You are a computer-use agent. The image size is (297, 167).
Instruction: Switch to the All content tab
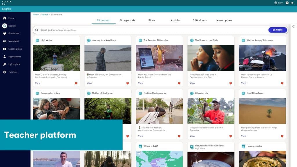tap(104, 20)
